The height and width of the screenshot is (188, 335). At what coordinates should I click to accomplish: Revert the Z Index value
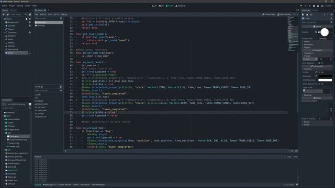(316, 59)
